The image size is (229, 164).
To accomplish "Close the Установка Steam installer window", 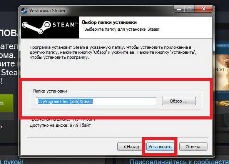I will point(204,9).
